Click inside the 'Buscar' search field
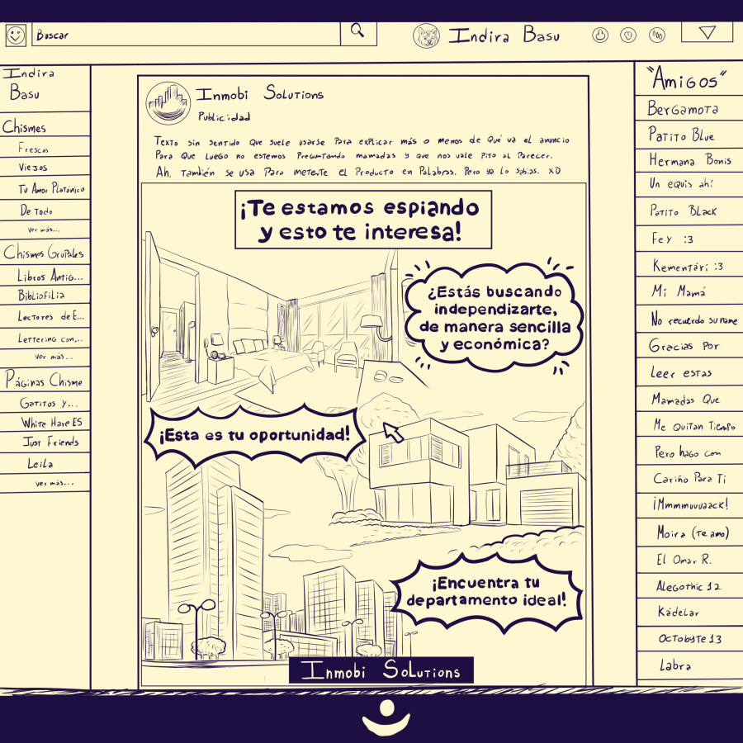 [186, 35]
